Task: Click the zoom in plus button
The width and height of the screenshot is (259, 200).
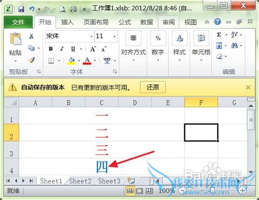Action: click(242, 191)
